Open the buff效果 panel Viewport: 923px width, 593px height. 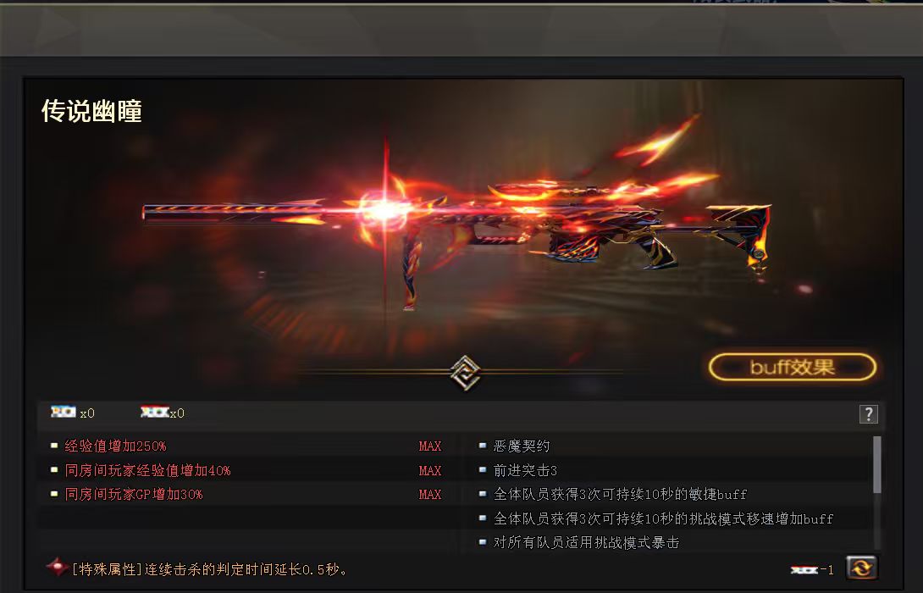coord(793,368)
